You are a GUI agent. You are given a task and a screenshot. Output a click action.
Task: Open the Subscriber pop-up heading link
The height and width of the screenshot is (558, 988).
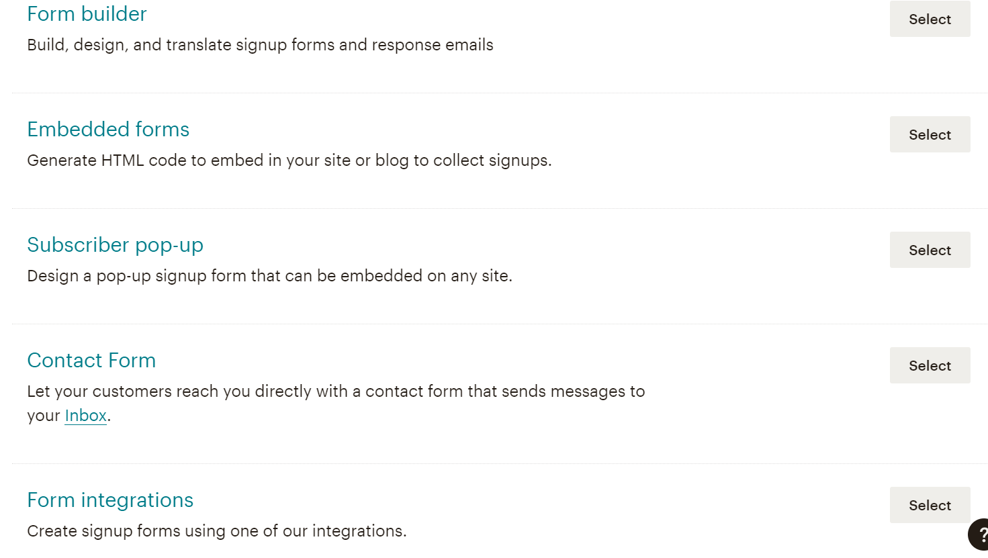[115, 245]
